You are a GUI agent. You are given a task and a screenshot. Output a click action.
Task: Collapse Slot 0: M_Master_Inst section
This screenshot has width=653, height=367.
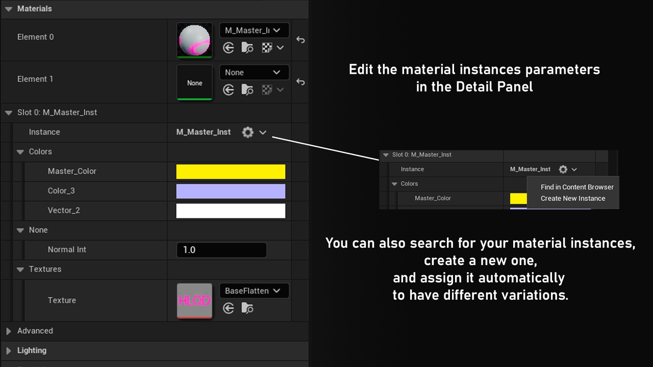point(9,113)
